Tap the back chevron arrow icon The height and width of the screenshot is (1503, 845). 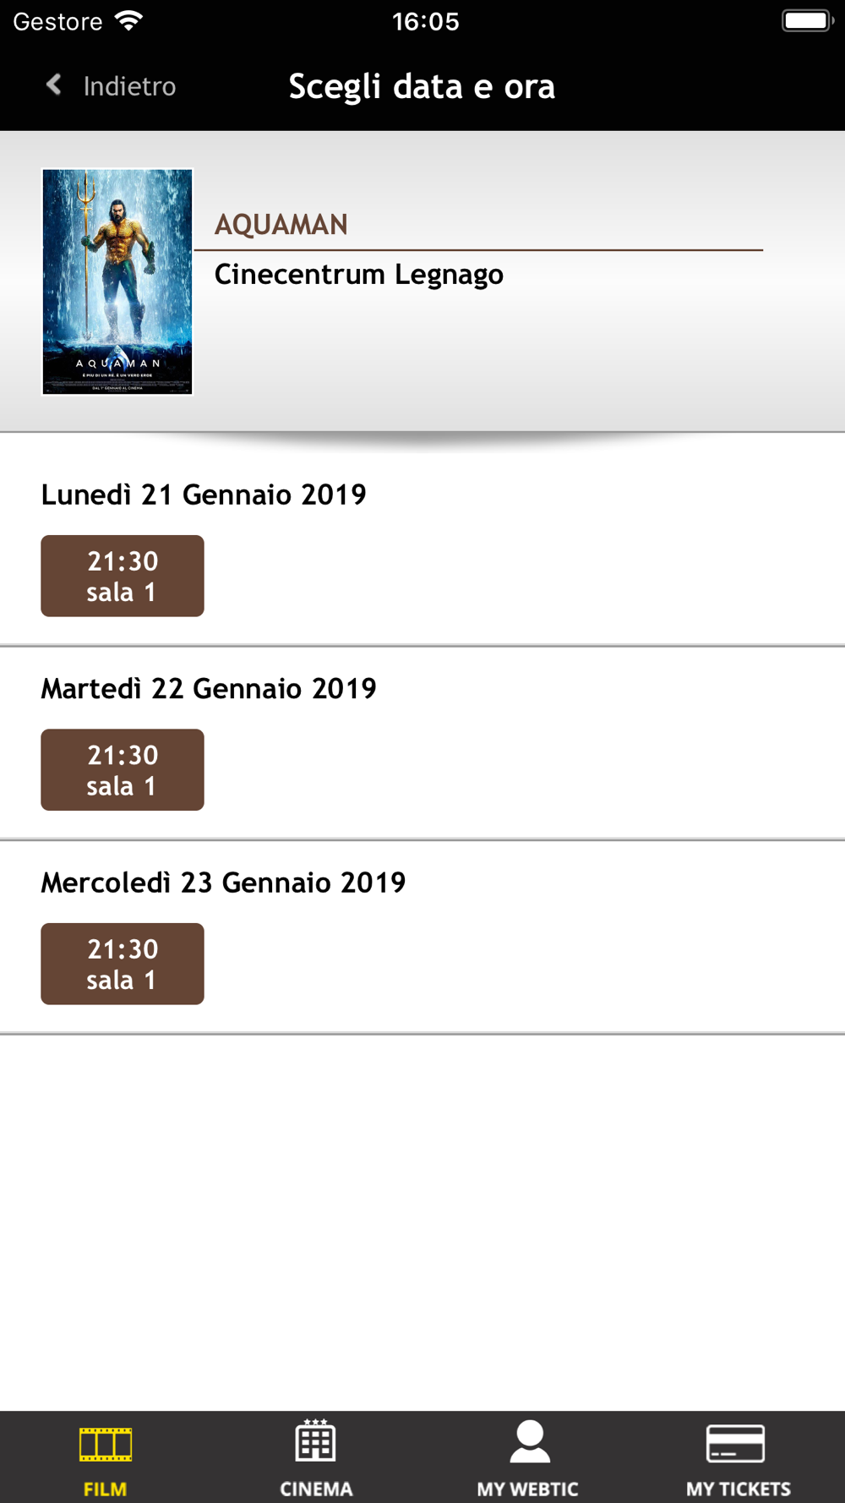(54, 85)
